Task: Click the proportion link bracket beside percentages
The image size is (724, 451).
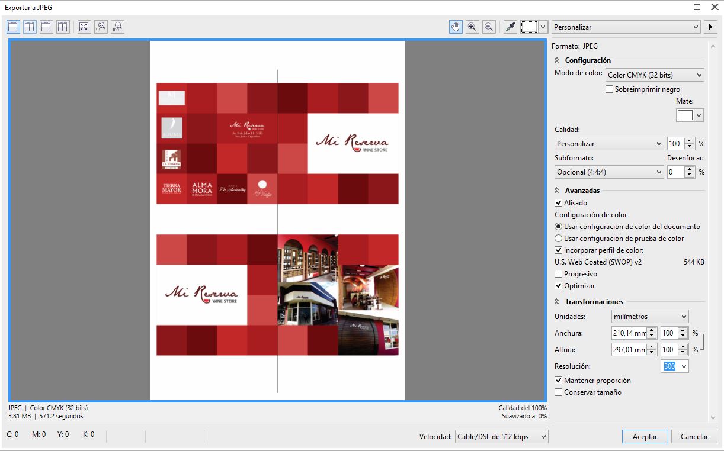Action: (x=702, y=342)
